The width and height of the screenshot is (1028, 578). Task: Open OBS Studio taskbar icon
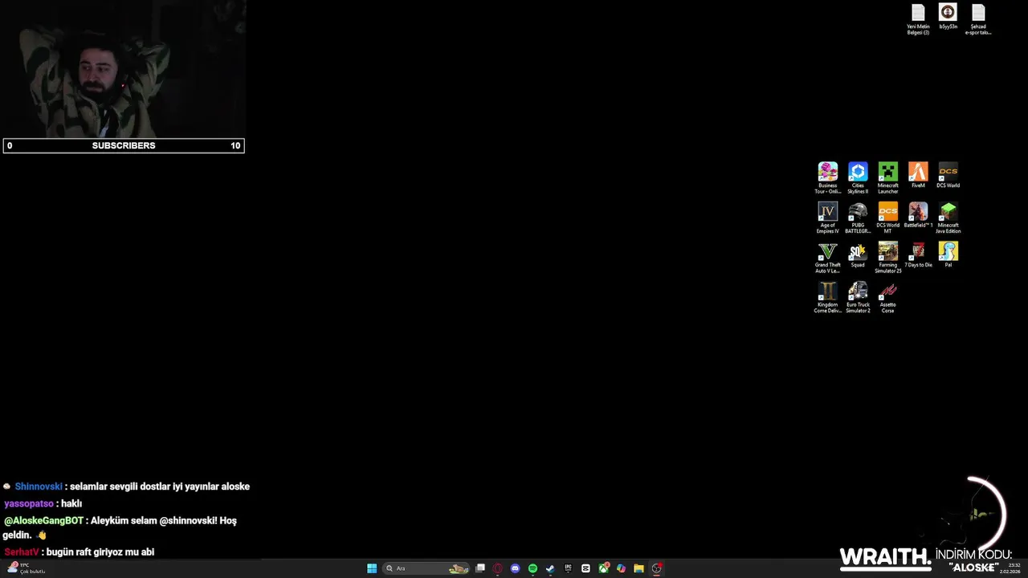[x=656, y=568]
